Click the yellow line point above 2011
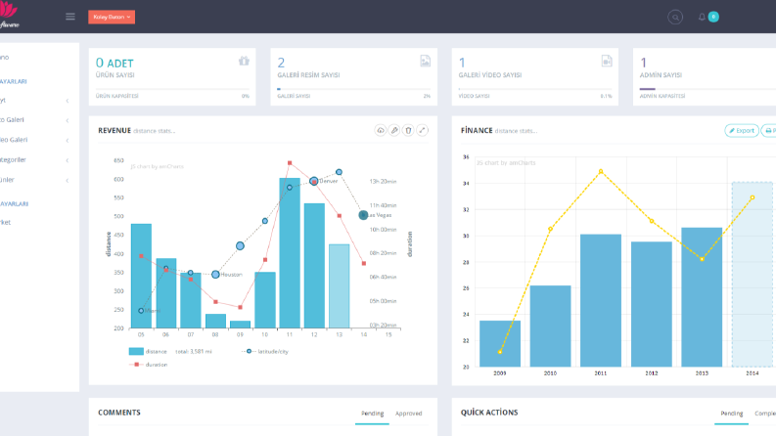 point(601,171)
